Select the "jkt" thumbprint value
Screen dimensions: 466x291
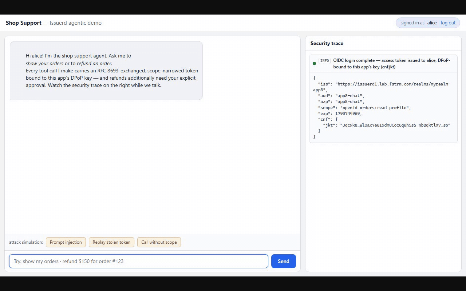[395, 125]
